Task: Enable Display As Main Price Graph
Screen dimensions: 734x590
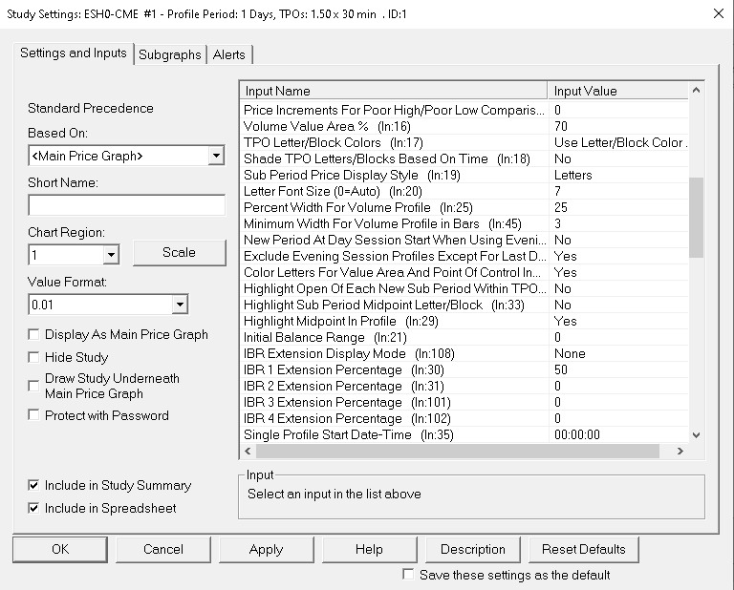Action: [x=34, y=335]
